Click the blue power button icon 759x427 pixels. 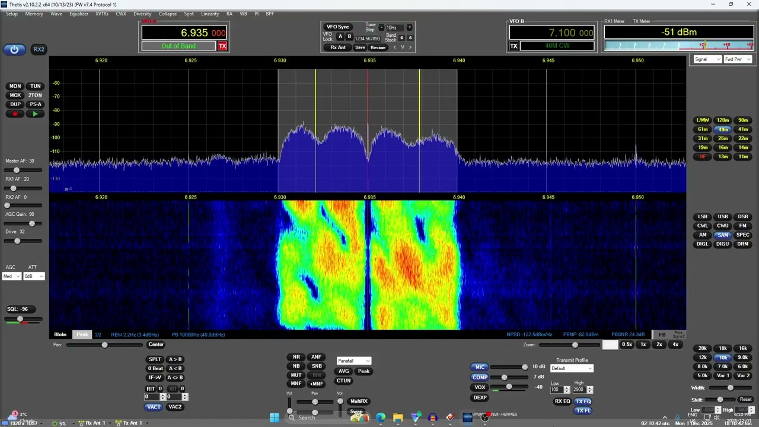coord(14,50)
